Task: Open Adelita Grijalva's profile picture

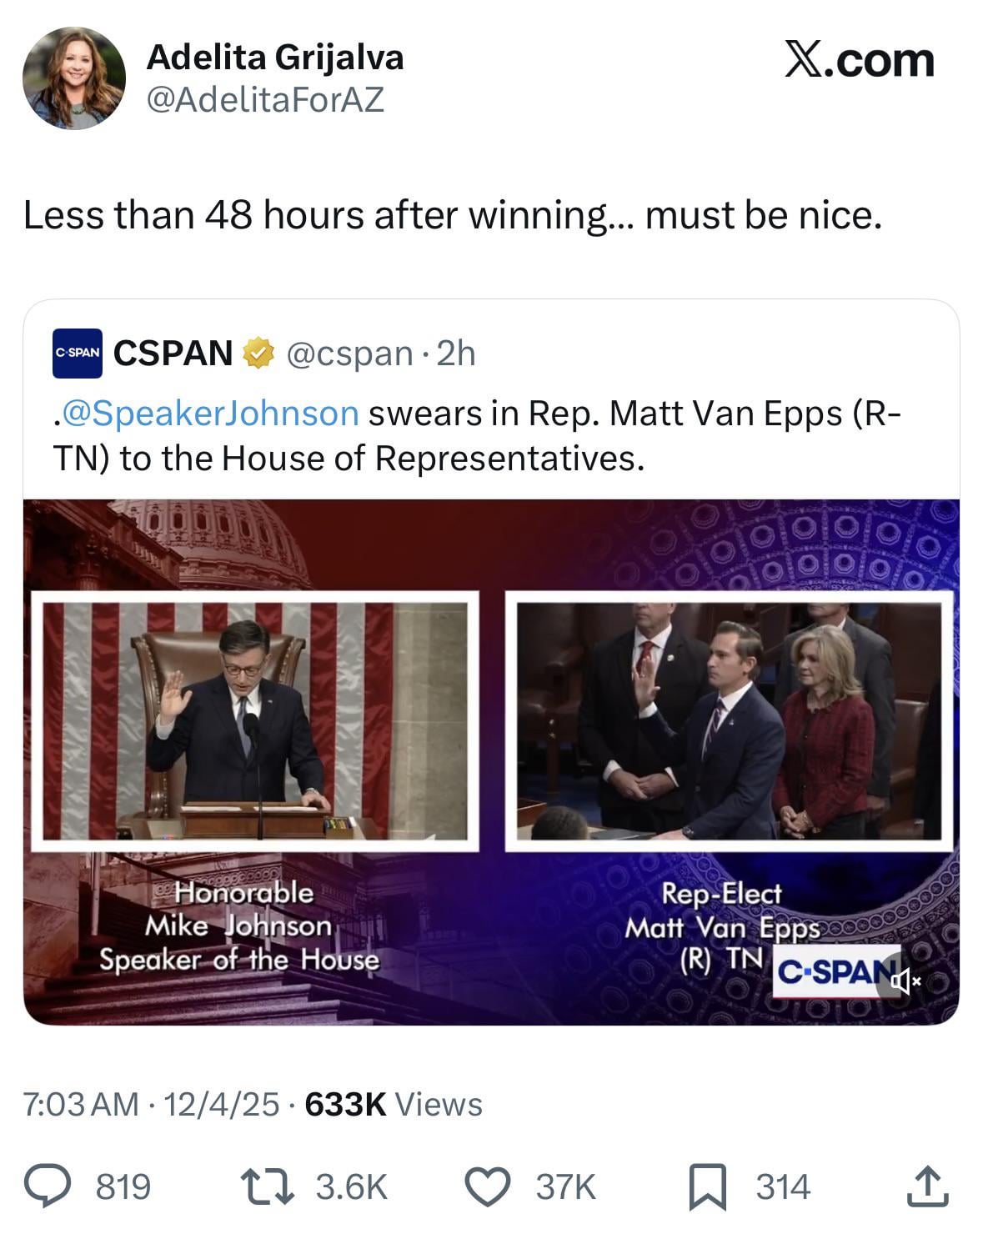Action: tap(74, 78)
